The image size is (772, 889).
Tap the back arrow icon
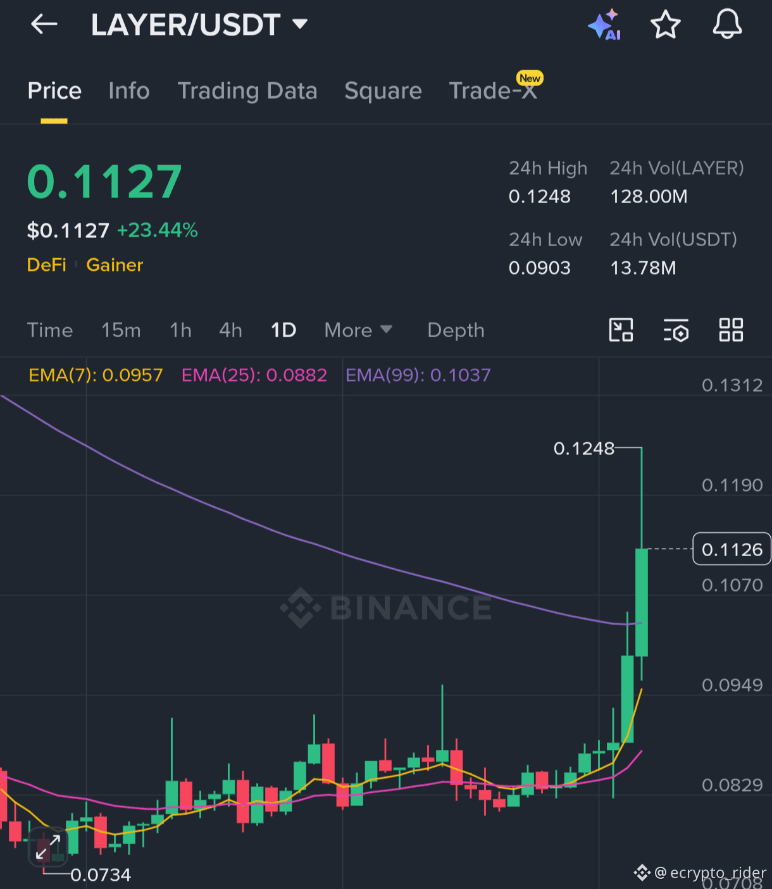coord(44,25)
